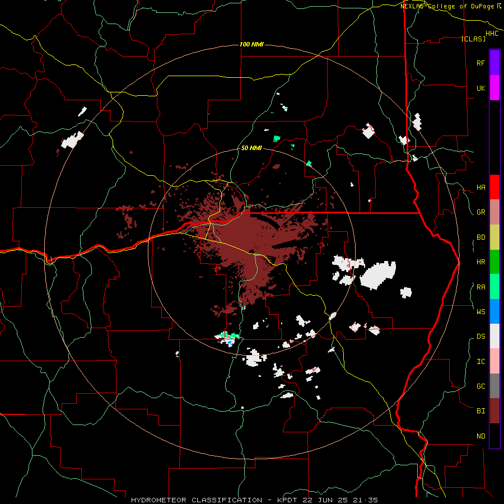
Task: Click the NEXLAB-College of DuPage credit
Action: (448, 6)
